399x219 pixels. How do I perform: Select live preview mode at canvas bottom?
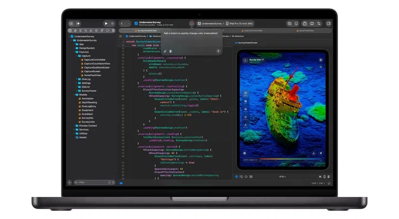tap(237, 176)
